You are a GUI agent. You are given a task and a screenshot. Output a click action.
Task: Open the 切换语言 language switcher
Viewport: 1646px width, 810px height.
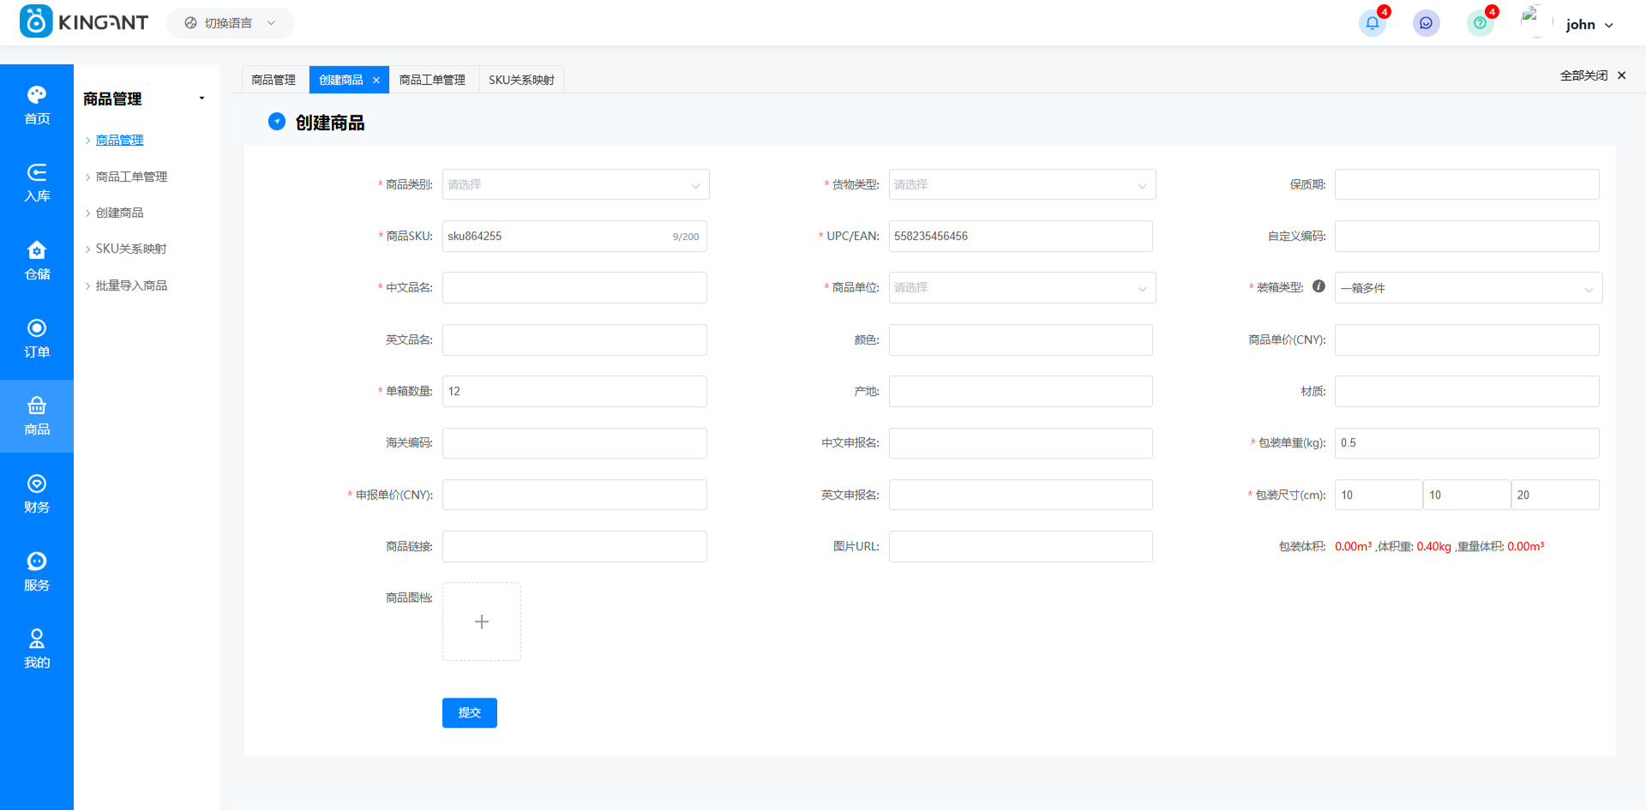(230, 23)
